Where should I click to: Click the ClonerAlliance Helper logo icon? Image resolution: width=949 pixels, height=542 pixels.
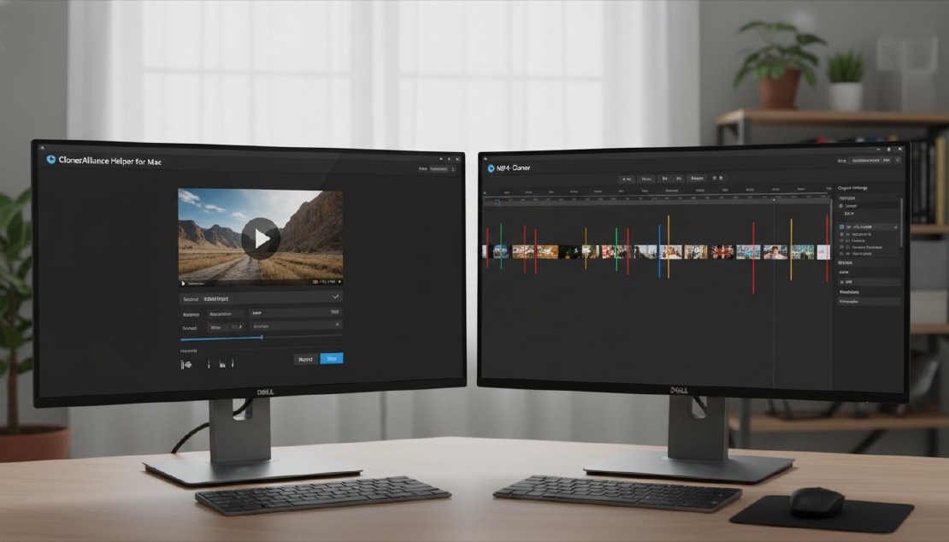[51, 160]
